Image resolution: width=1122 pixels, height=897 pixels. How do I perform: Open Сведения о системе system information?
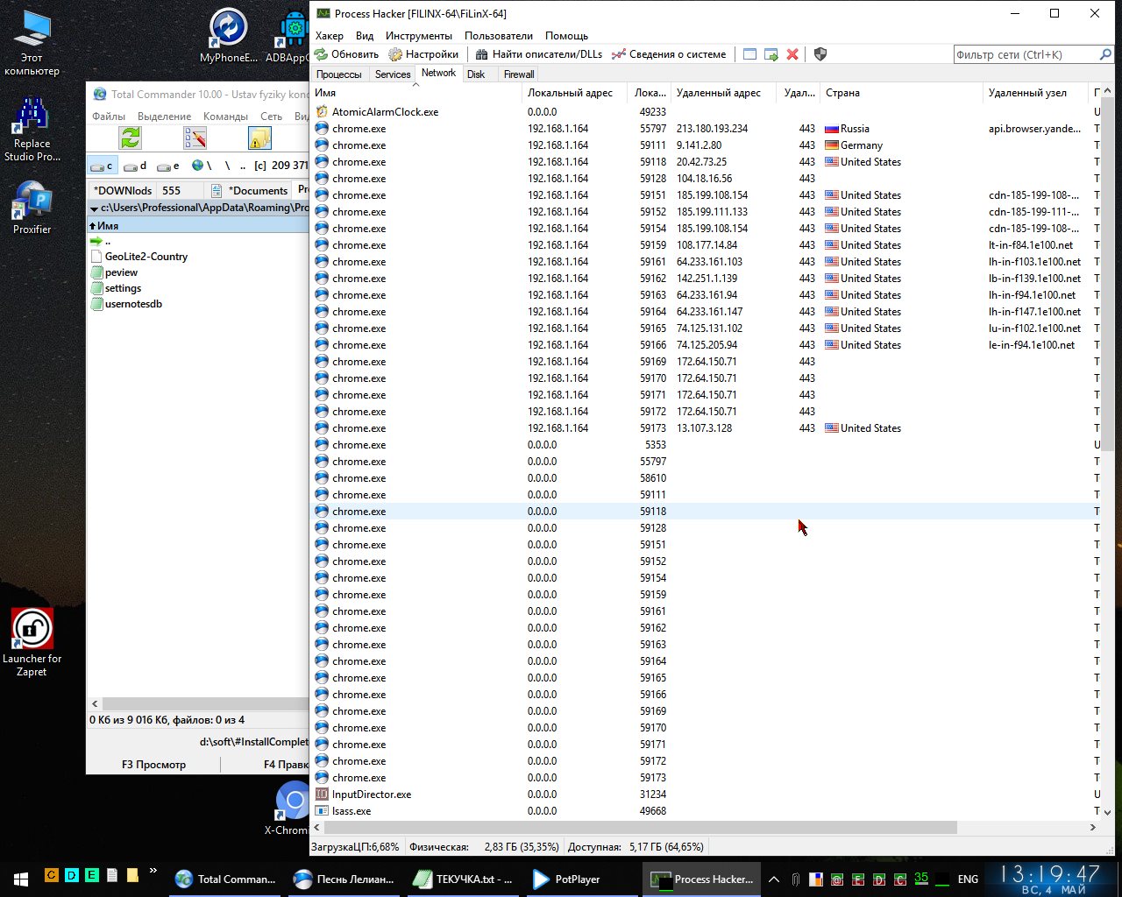click(669, 54)
